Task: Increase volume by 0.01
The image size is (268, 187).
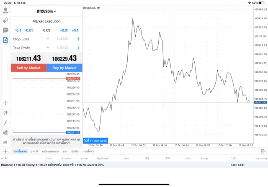Action: 64,30
